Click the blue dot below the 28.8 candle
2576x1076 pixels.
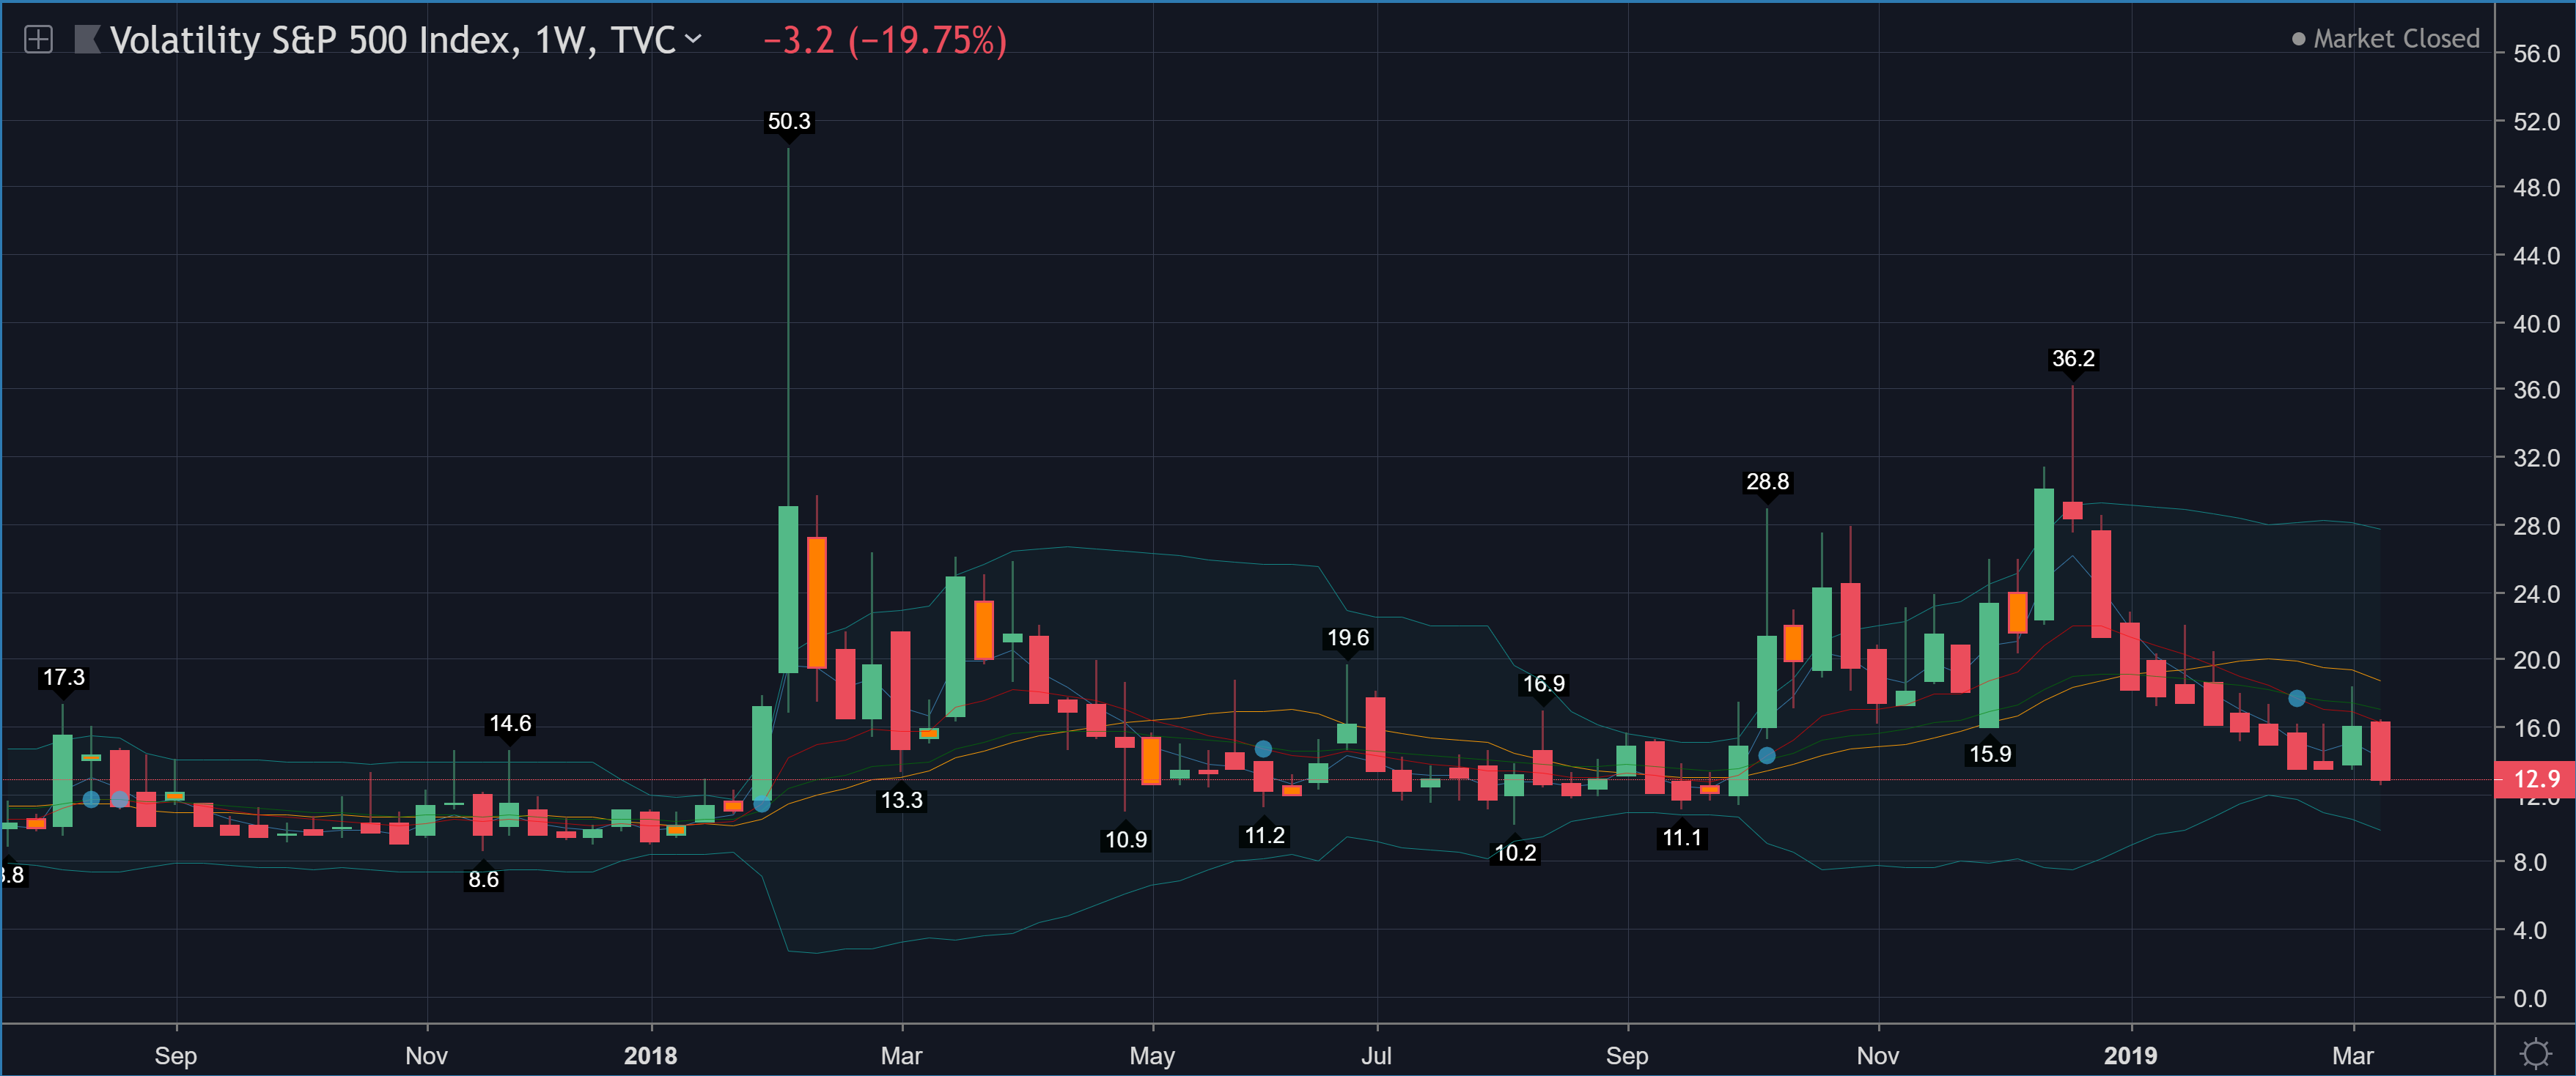click(x=1767, y=755)
